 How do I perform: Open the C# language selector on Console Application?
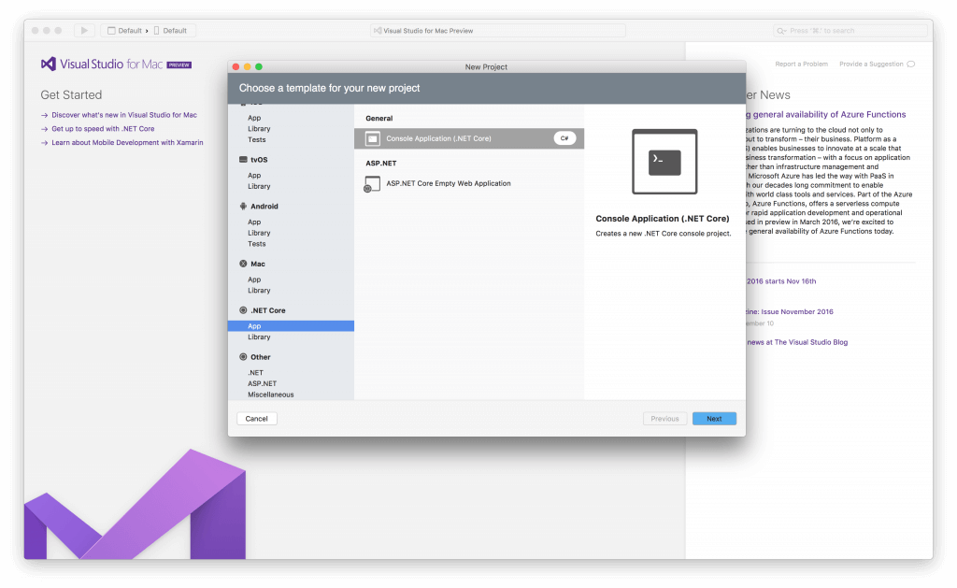(x=564, y=138)
